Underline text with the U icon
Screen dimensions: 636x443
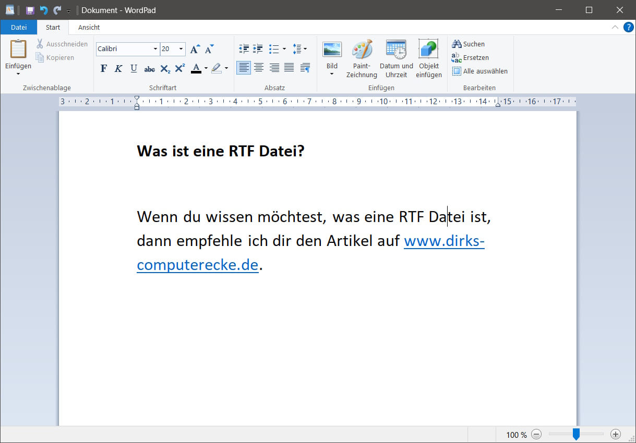pos(134,68)
